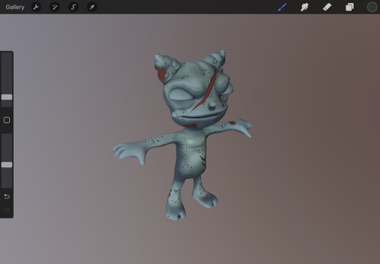380x264 pixels.
Task: Return to the Gallery
Action: 15,7
